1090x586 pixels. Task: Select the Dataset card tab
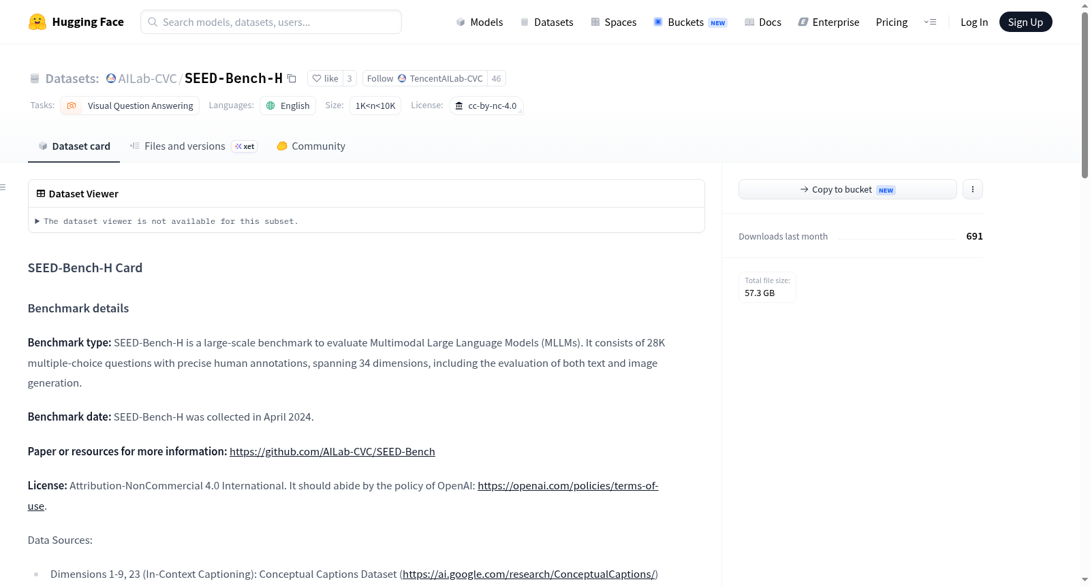point(74,146)
